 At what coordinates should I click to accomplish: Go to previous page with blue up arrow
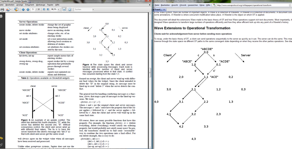pyautogui.click(x=23, y=9)
